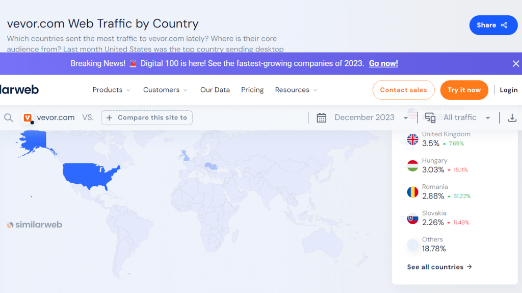Click the download icon in toolbar
This screenshot has width=522, height=293.
(512, 118)
